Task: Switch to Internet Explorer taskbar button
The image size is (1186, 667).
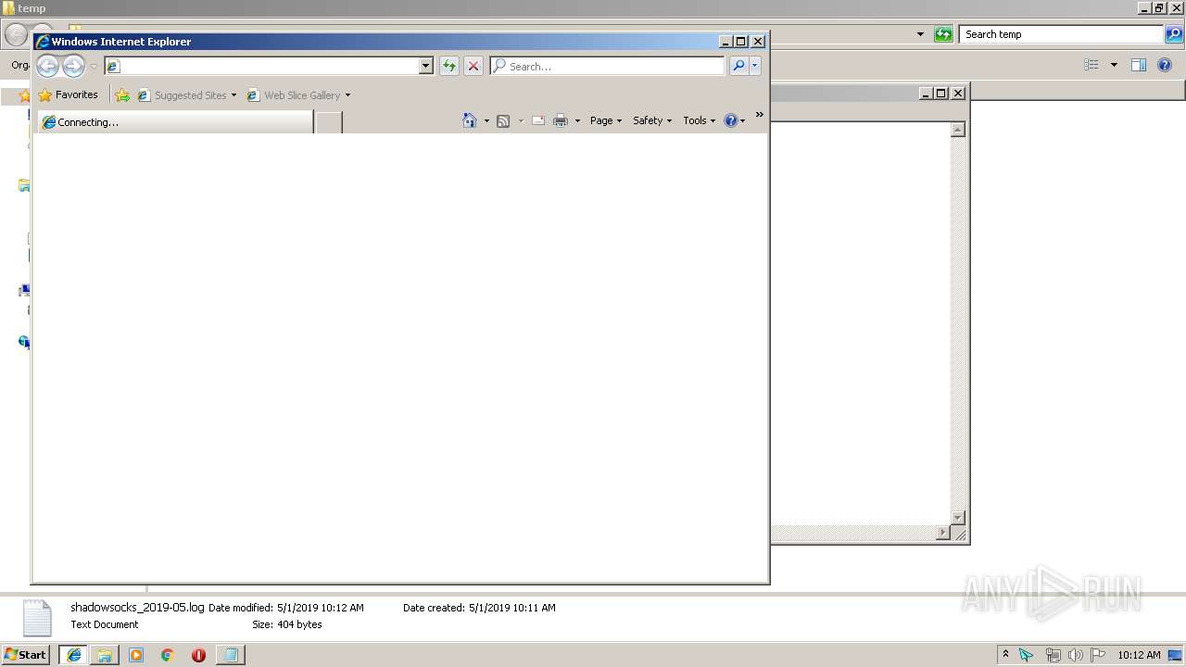Action: click(x=74, y=654)
